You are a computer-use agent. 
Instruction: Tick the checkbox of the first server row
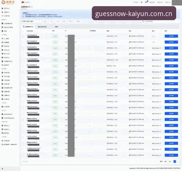coord(23,36)
